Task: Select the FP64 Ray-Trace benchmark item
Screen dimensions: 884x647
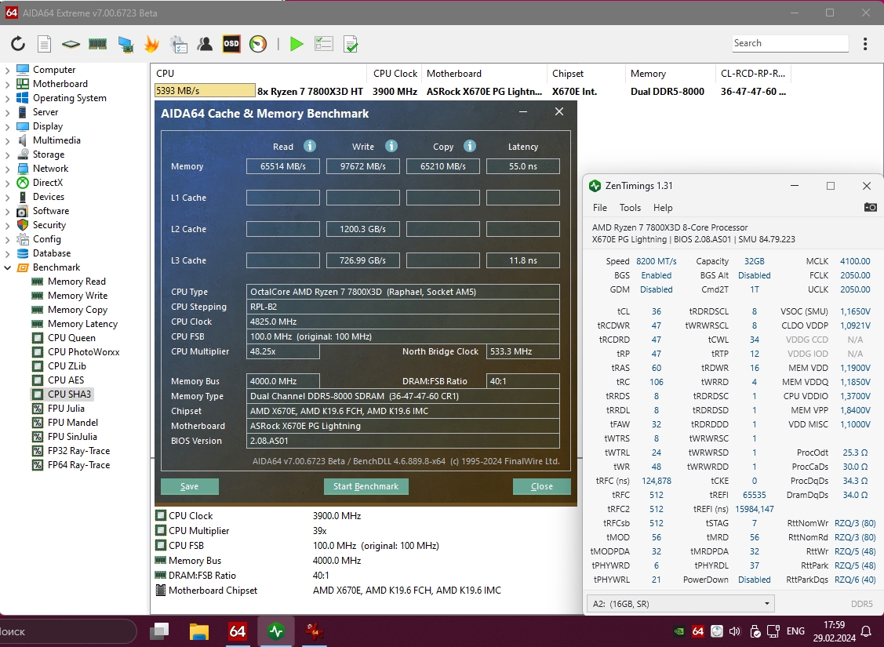Action: 78,465
